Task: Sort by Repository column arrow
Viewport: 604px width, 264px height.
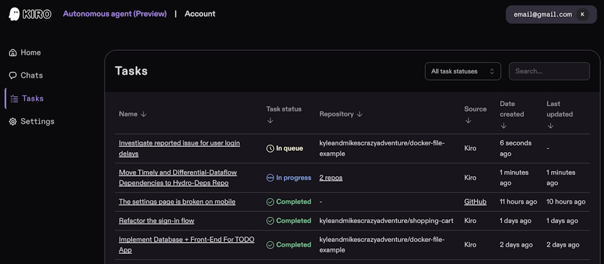Action: (359, 114)
